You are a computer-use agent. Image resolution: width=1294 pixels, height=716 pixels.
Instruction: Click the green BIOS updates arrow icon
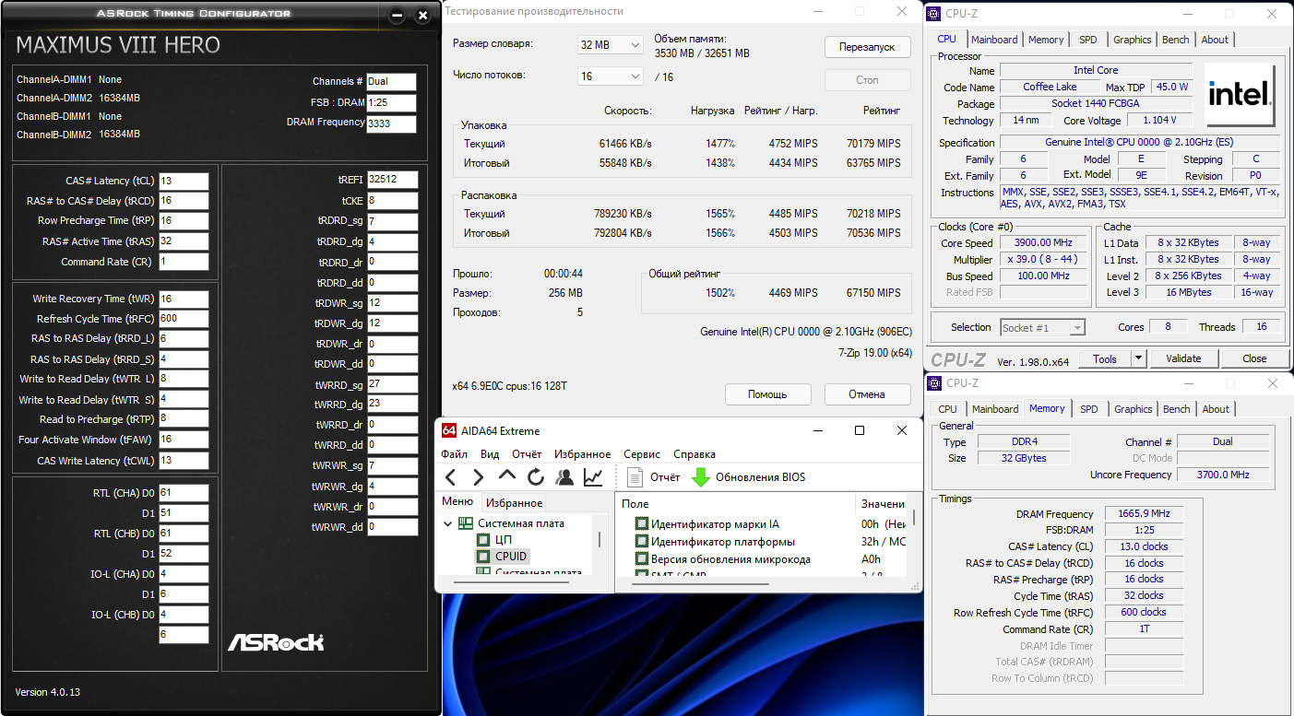[x=701, y=477]
